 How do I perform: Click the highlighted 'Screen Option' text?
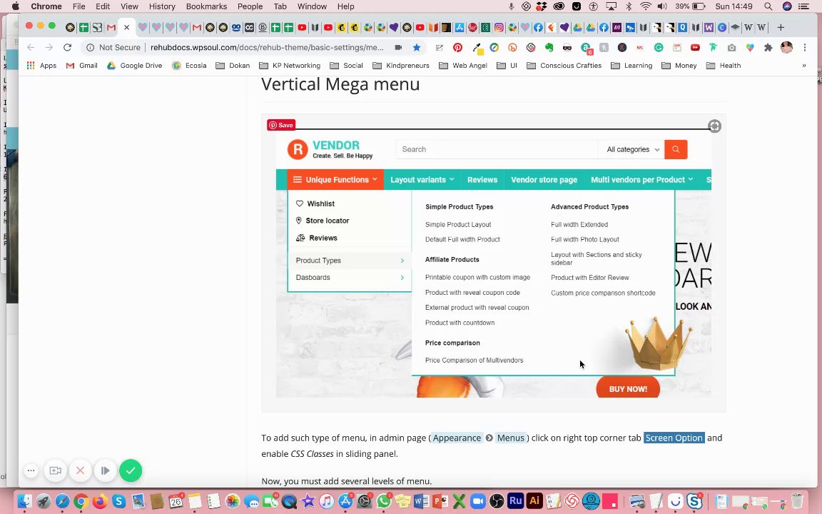tap(674, 438)
